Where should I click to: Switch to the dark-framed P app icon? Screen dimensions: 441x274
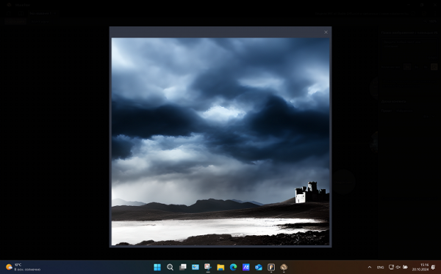click(x=271, y=267)
